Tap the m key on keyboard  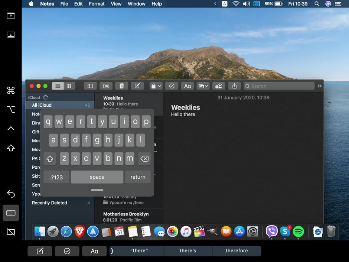coord(130,159)
